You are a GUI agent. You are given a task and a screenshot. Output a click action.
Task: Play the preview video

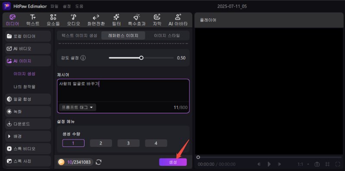(x=269, y=164)
